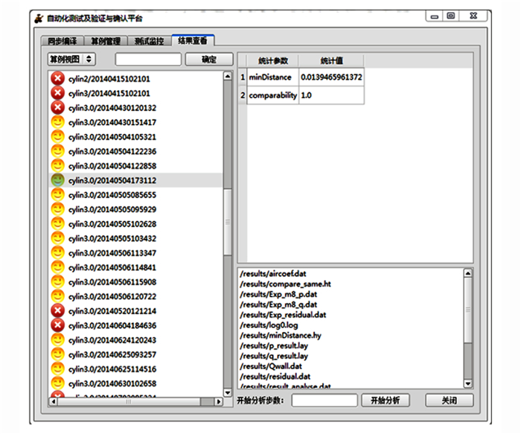The image size is (521, 434).
Task: Click green smiley icon for cylin3.0/20140504173112
Action: pyautogui.click(x=57, y=180)
